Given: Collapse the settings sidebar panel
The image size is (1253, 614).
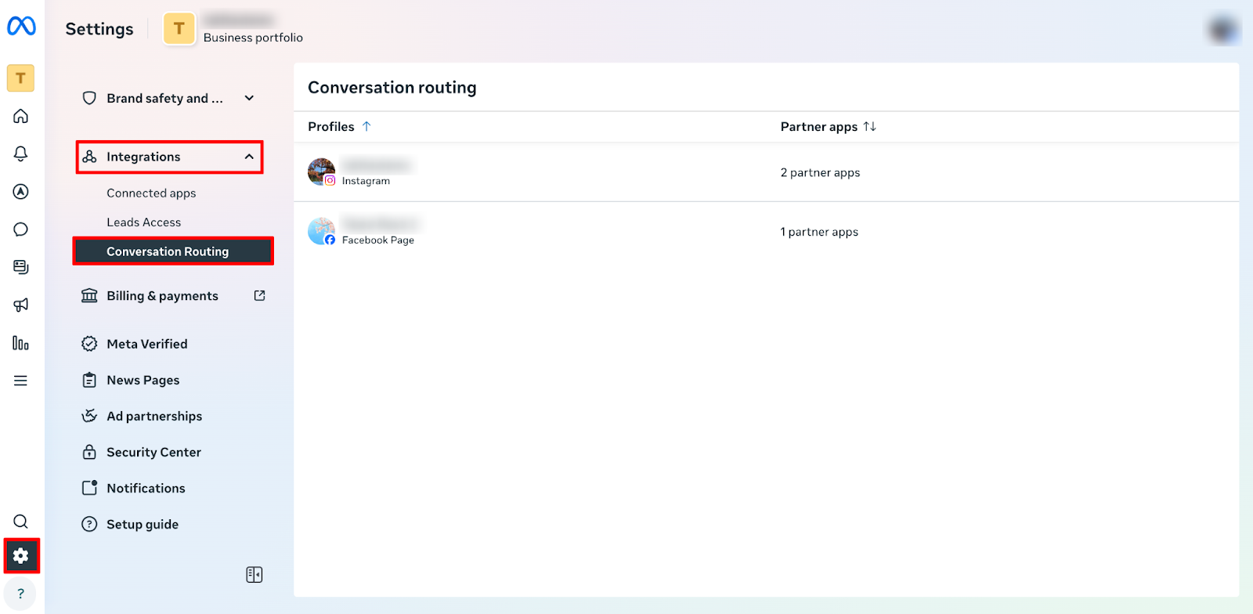Looking at the screenshot, I should [254, 575].
